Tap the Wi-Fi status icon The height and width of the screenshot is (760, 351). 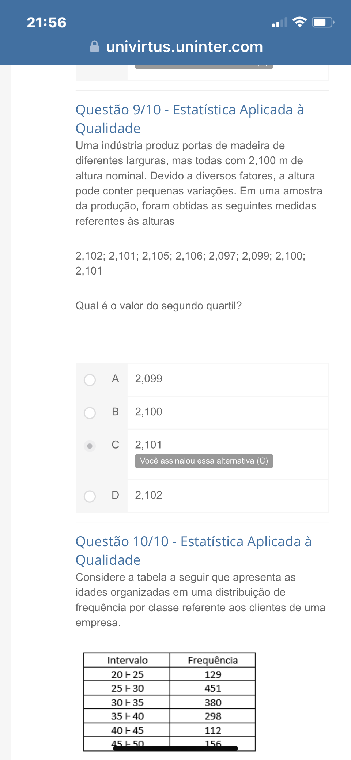[x=300, y=22]
